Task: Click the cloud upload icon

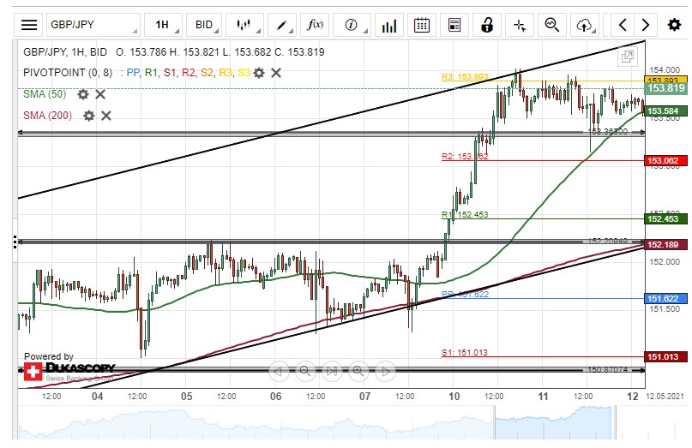Action: pyautogui.click(x=585, y=25)
